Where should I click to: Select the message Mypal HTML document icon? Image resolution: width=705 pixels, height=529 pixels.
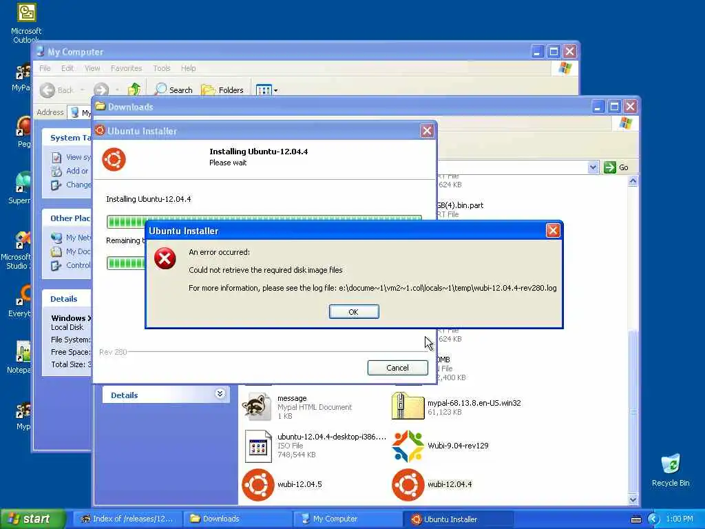click(x=257, y=406)
